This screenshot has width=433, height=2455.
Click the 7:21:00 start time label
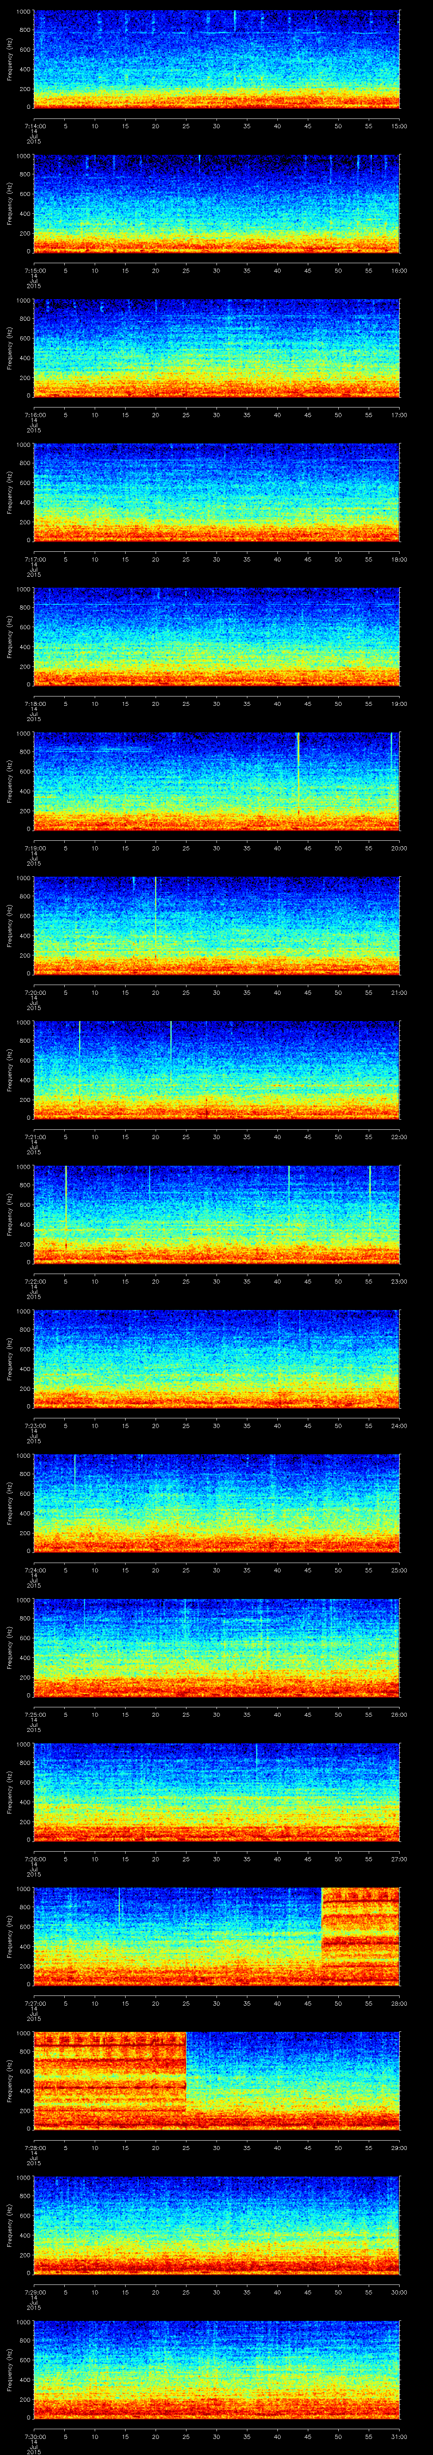click(34, 1137)
